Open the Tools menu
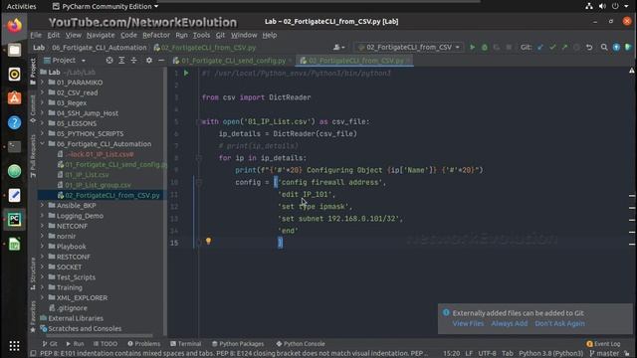The image size is (637, 358). 201,35
